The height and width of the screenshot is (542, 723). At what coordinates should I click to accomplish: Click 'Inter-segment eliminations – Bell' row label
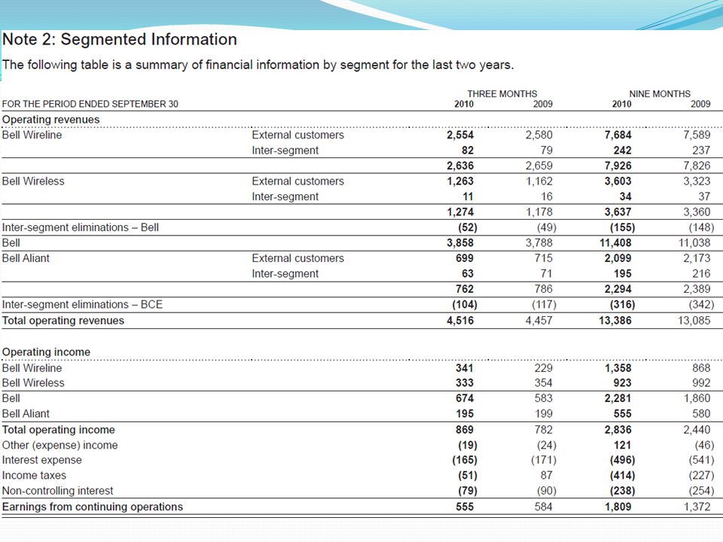[81, 227]
